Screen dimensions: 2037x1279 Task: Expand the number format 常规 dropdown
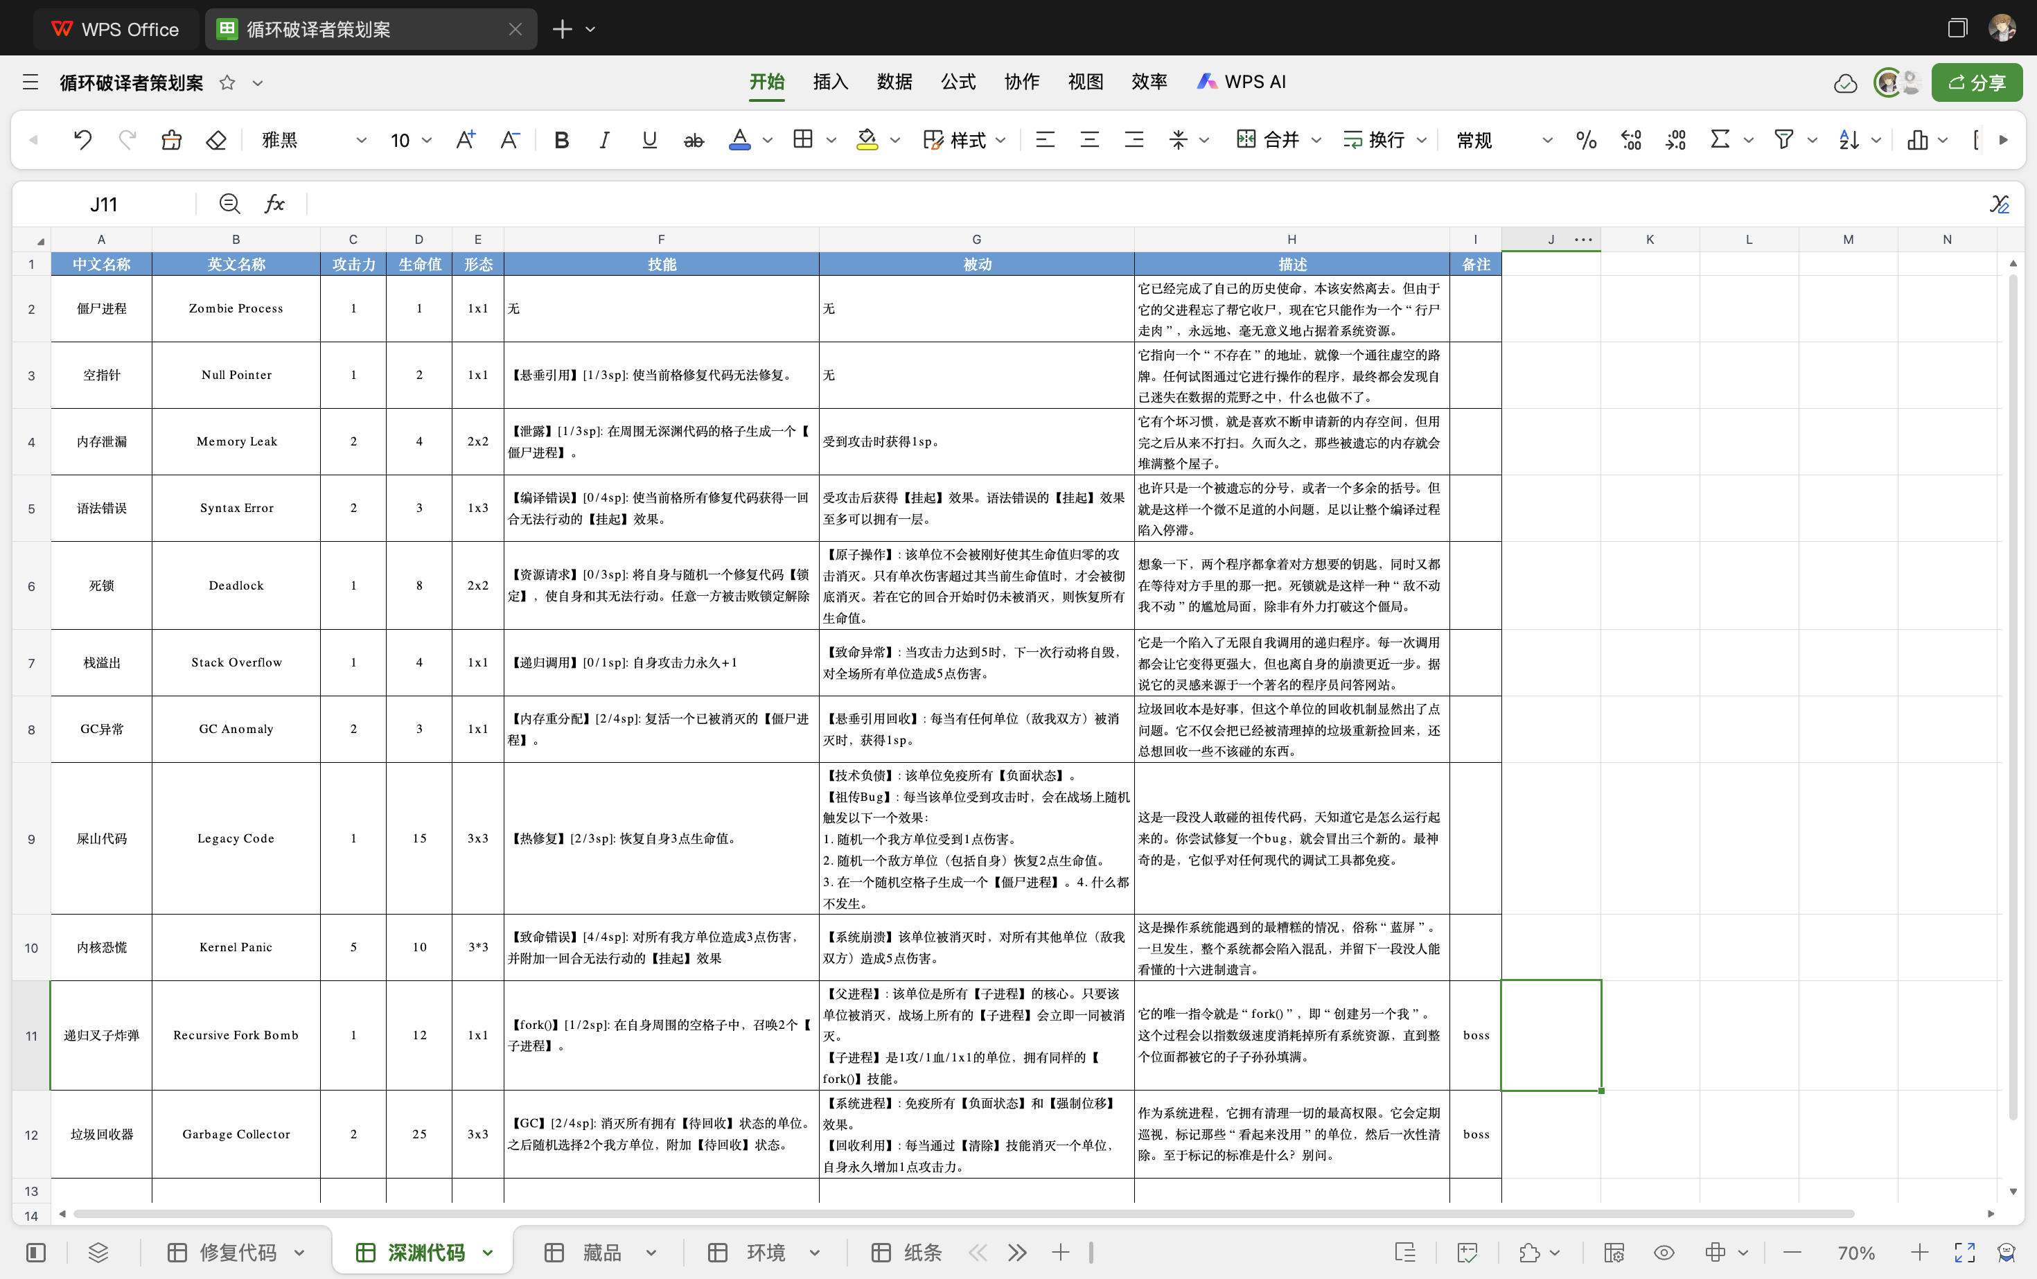tap(1546, 139)
